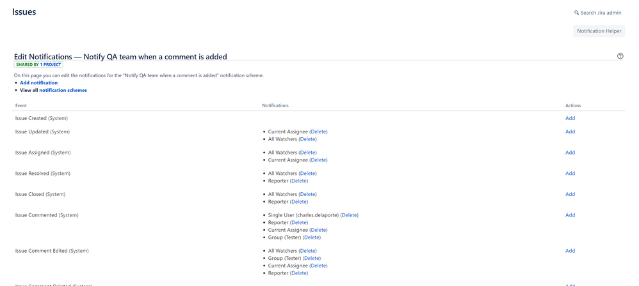This screenshot has width=639, height=286.
Task: Delete Reporter from Issue Resolved
Action: pos(299,181)
